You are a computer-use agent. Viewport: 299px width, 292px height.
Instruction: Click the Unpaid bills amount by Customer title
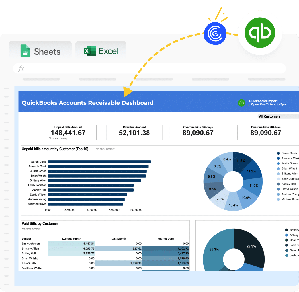55,149
